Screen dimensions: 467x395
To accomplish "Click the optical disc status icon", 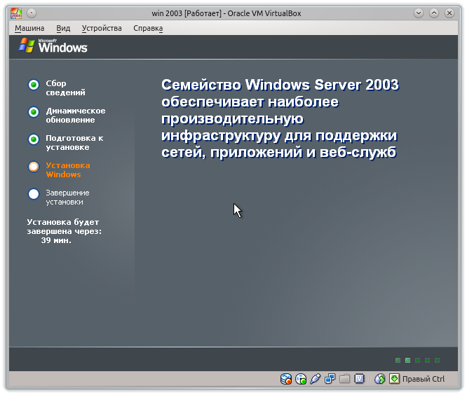I will coord(301,379).
